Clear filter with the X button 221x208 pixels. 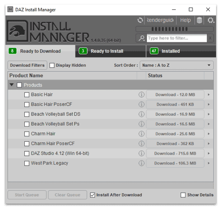210,38
